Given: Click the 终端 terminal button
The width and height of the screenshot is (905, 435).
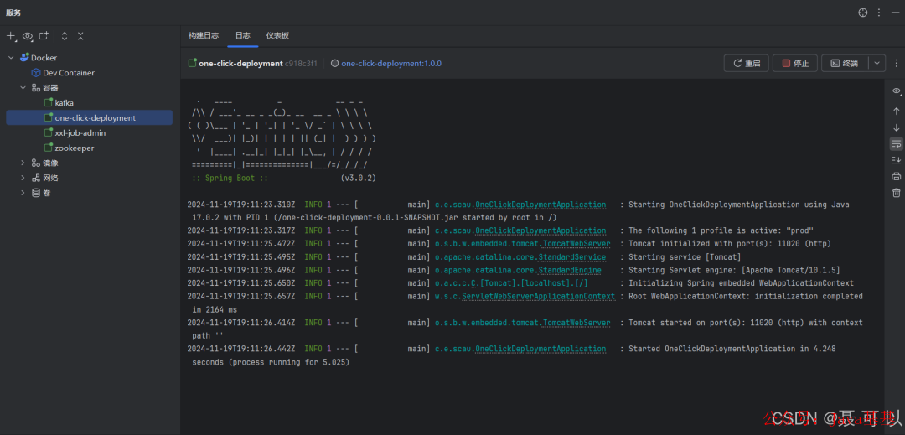Looking at the screenshot, I should click(844, 64).
